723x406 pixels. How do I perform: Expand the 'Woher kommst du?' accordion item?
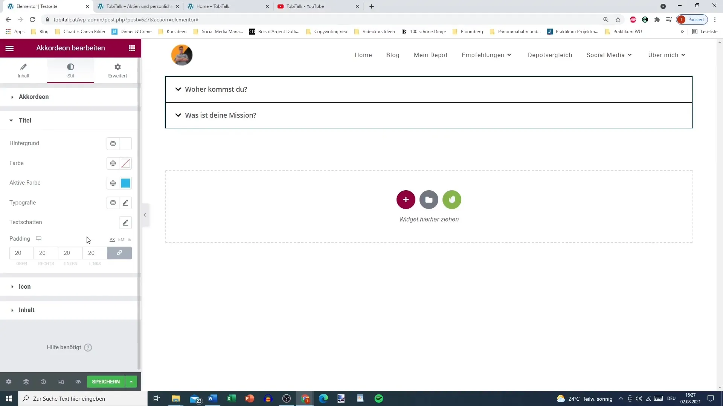tap(216, 89)
